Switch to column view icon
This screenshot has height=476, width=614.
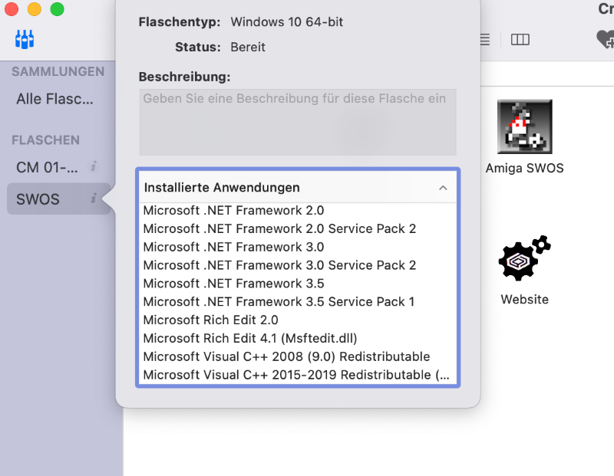(x=520, y=40)
